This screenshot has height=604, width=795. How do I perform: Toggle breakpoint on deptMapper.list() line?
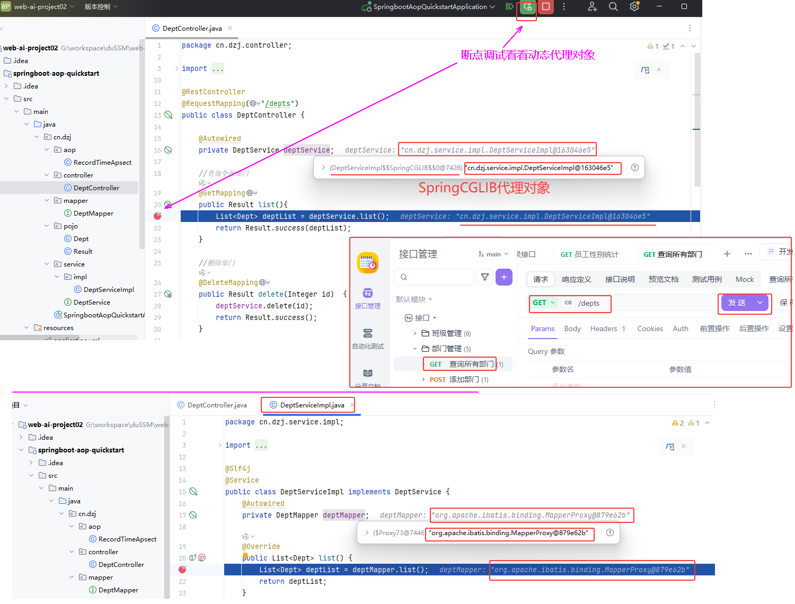pos(182,570)
